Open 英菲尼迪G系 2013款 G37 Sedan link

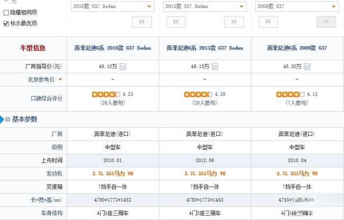(204, 48)
